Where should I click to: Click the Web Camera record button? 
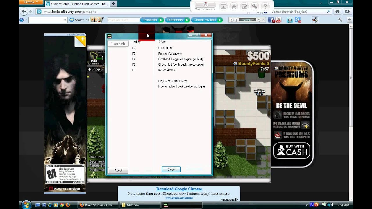(205, 5)
